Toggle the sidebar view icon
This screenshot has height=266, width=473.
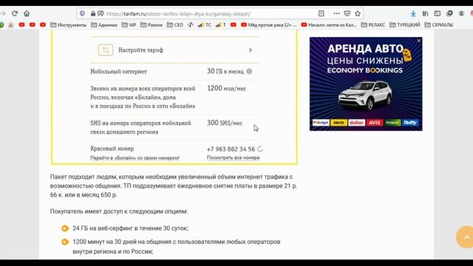tap(438, 13)
